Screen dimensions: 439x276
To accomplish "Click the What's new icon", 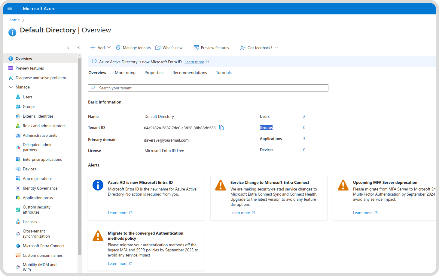I will [x=158, y=47].
